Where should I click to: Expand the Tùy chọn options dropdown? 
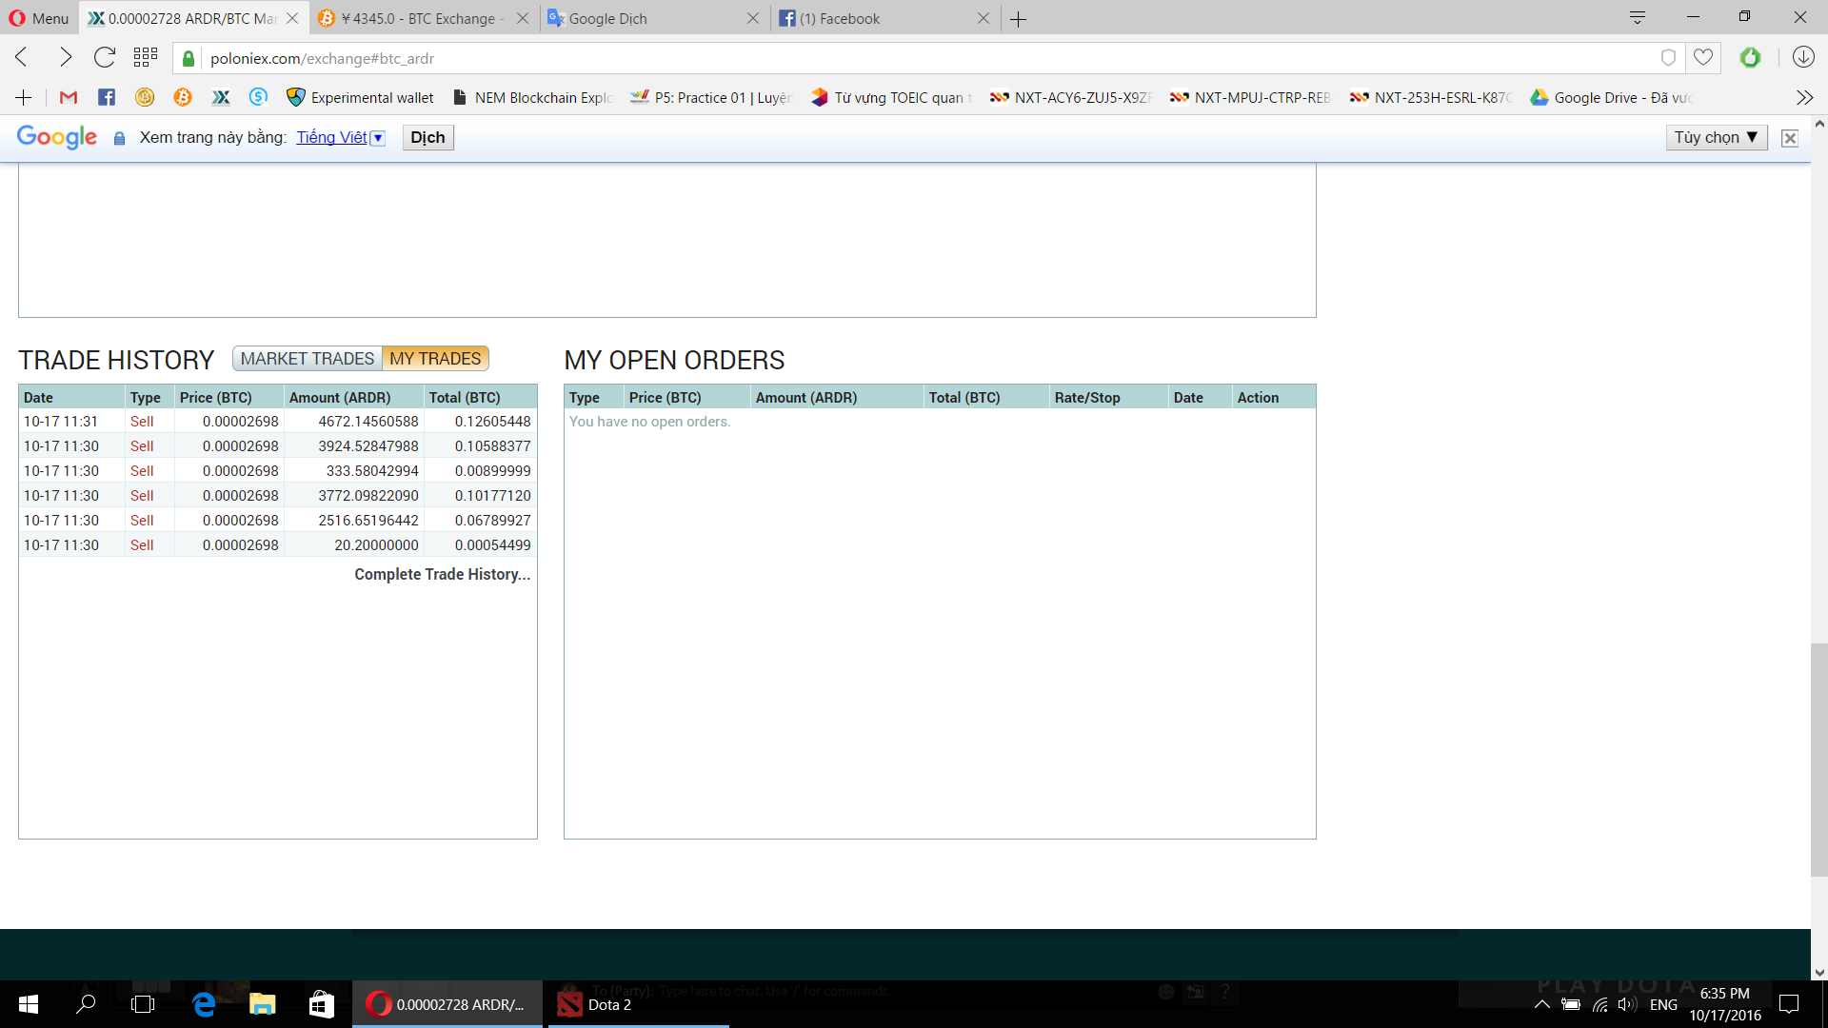point(1716,138)
